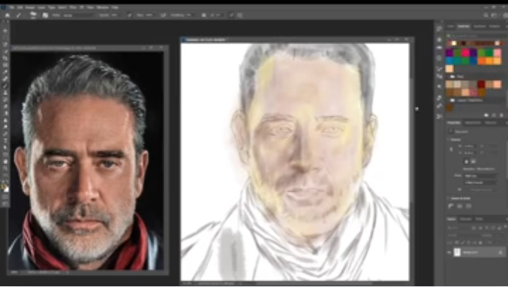Open the workspace switcher icon
Screen dimensions: 508x287
tap(494, 15)
